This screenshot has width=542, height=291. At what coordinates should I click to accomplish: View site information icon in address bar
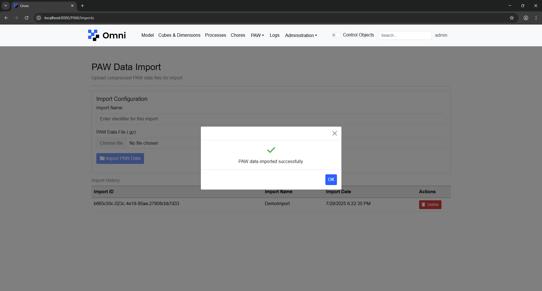[x=39, y=18]
